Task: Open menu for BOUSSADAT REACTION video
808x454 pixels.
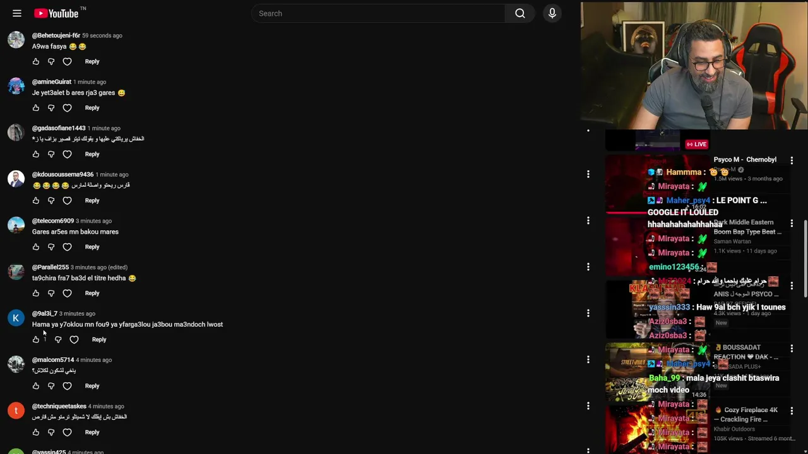Action: coord(792,349)
